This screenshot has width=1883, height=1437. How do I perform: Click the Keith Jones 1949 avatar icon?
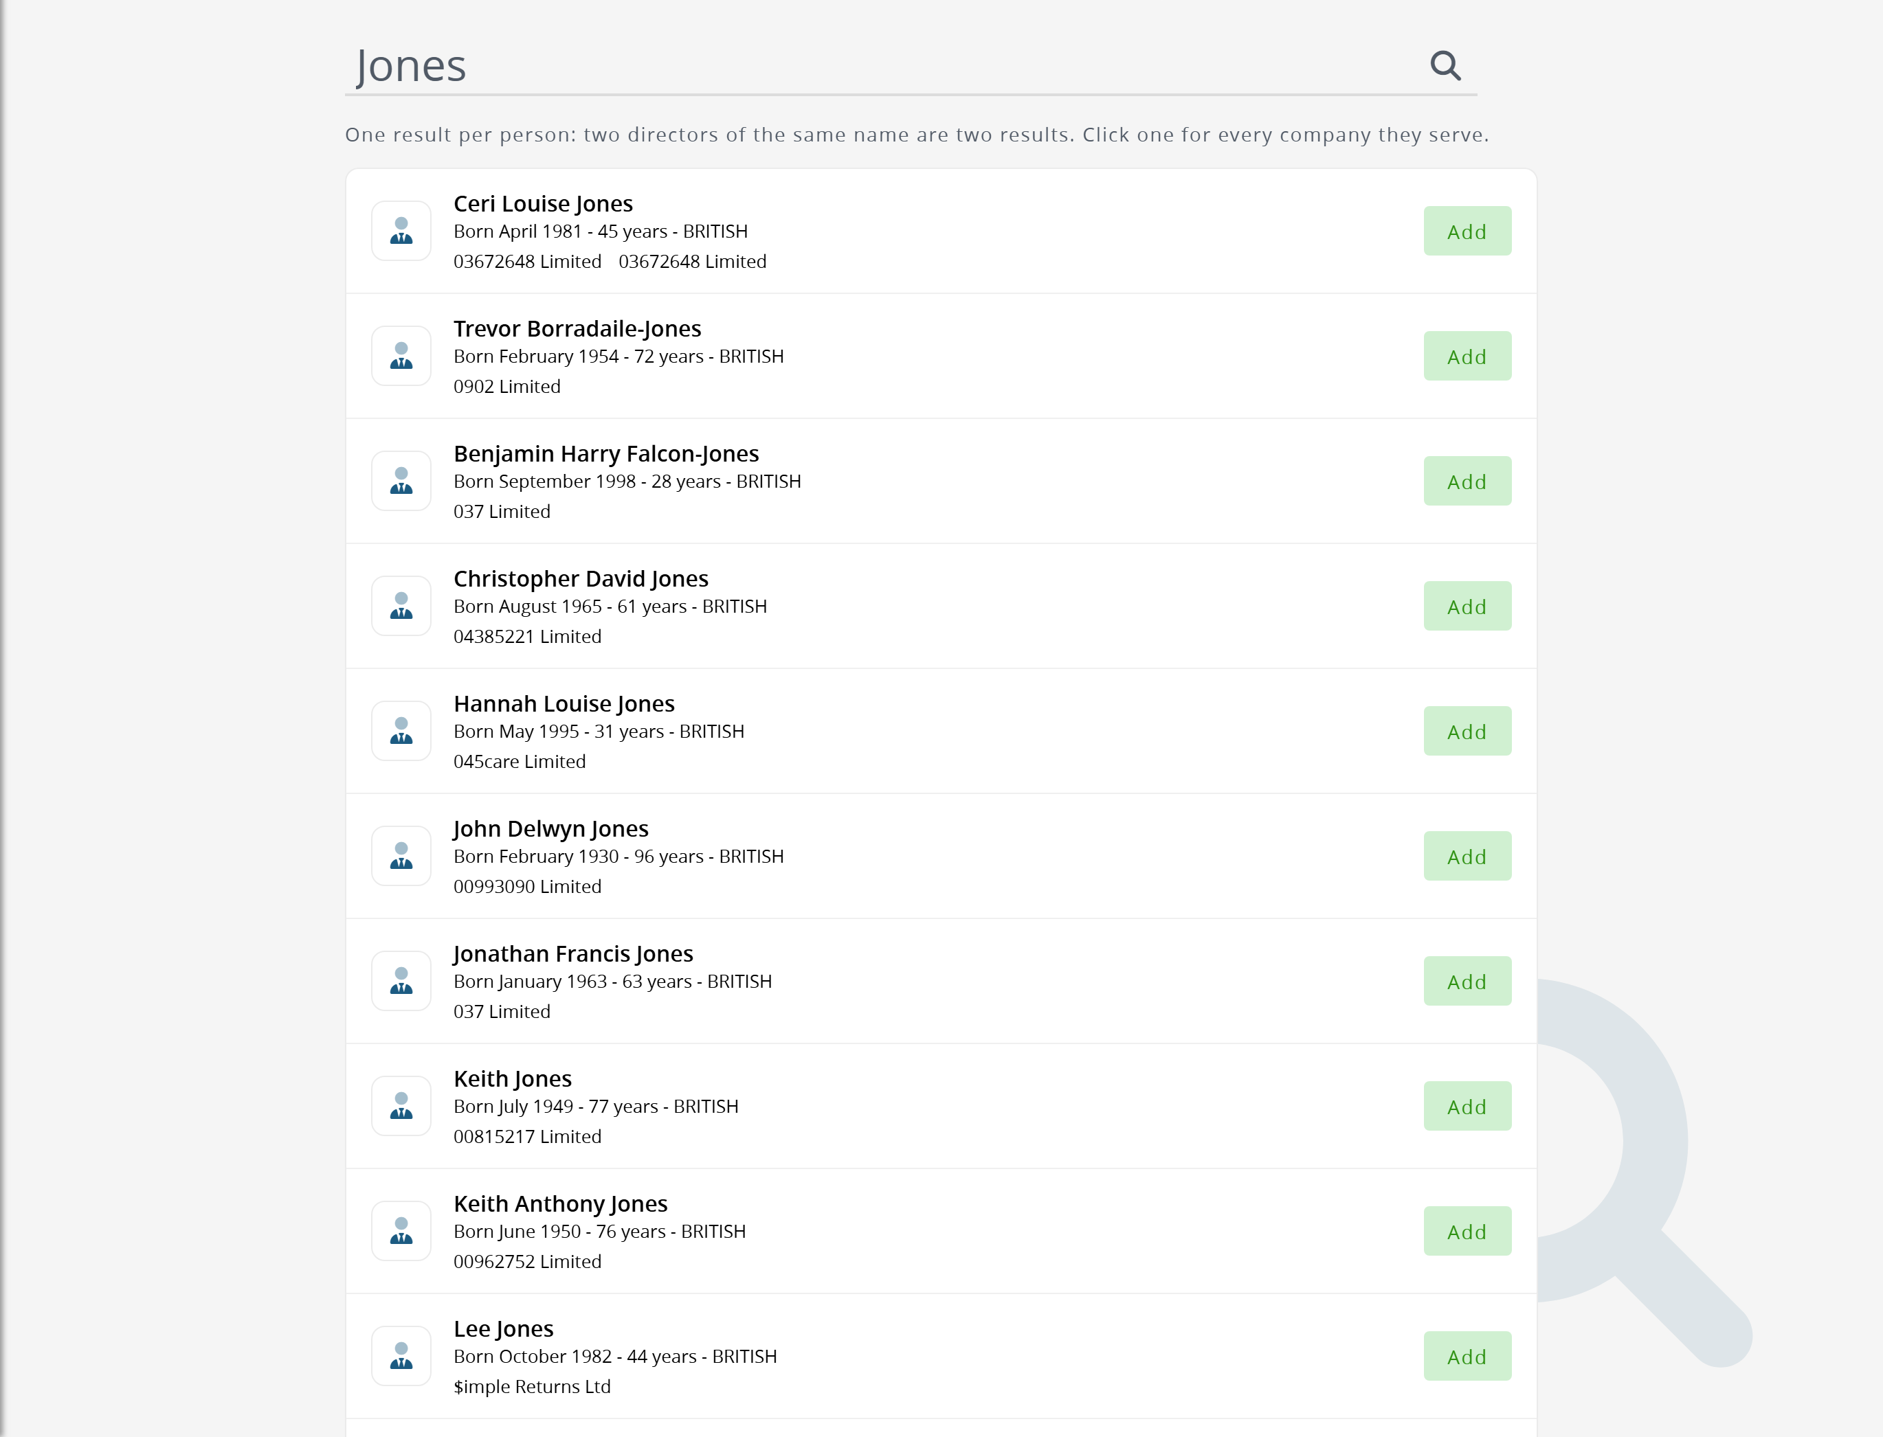point(401,1106)
